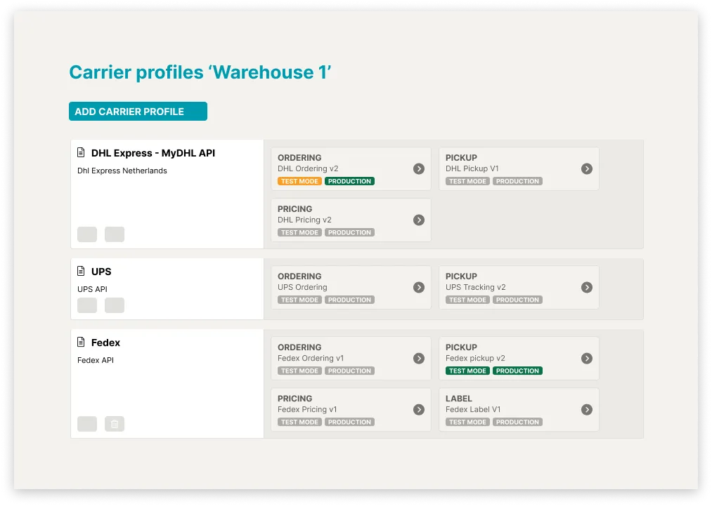Enable TEST MODE for Fedex Label V1
712x506 pixels.
pos(467,422)
